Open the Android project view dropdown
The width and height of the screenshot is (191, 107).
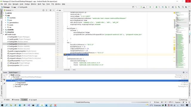(x=9, y=10)
